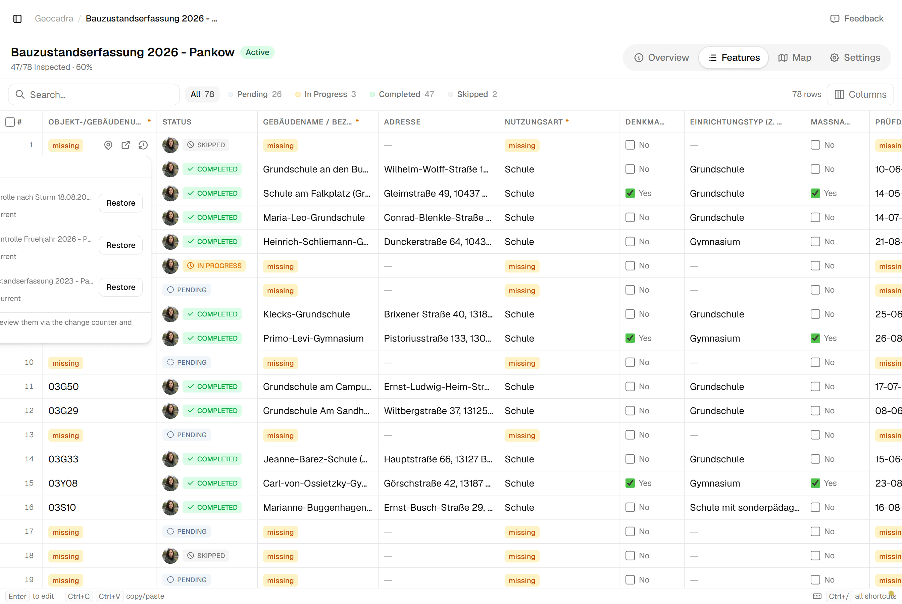Click the location pin icon in row 1
The image size is (902, 604).
pyautogui.click(x=108, y=145)
